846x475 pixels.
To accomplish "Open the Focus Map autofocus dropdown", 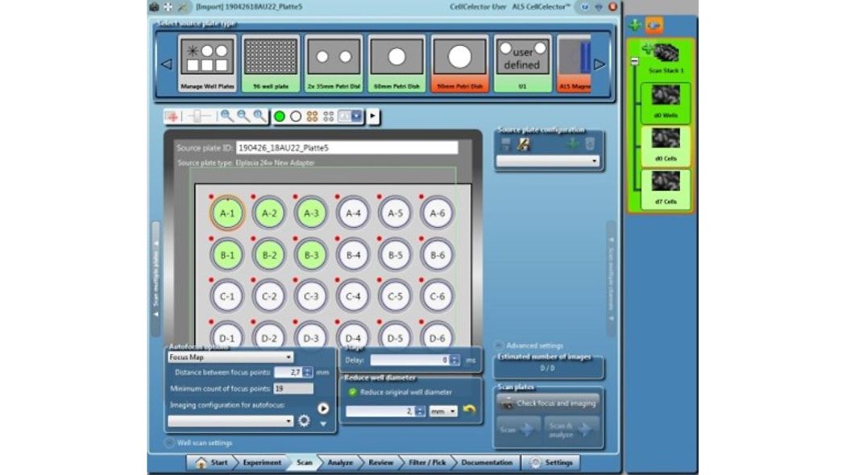I will (230, 357).
